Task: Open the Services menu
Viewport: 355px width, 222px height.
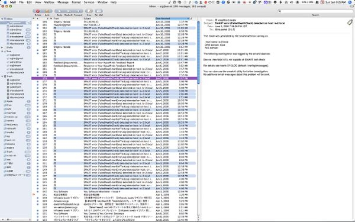Action: tap(89, 2)
